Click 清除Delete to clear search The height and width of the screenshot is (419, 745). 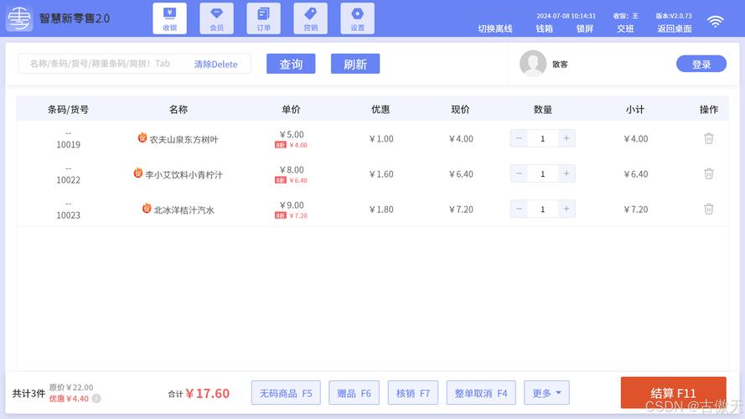pos(215,65)
